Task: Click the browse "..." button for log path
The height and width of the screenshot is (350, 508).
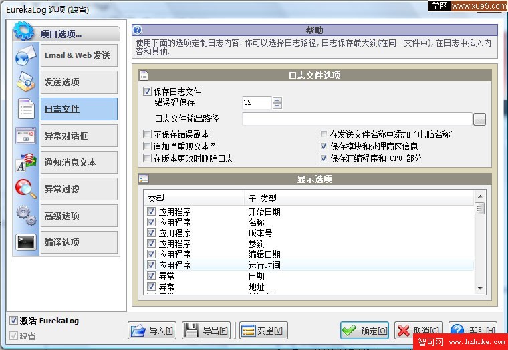Action: click(x=479, y=119)
